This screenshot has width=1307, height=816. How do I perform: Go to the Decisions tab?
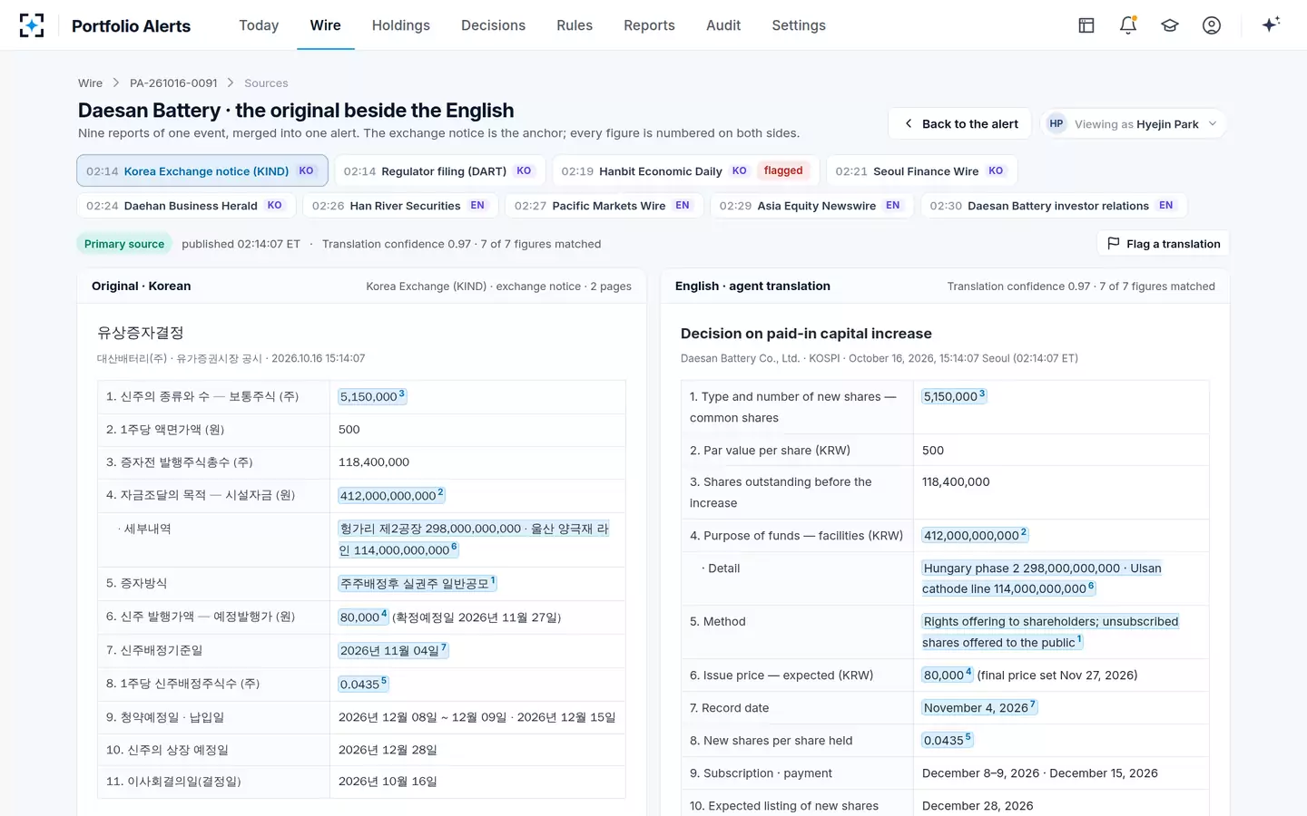pos(493,25)
